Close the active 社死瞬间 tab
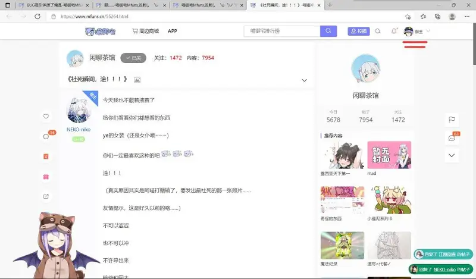The height and width of the screenshot is (279, 476). tap(319, 5)
